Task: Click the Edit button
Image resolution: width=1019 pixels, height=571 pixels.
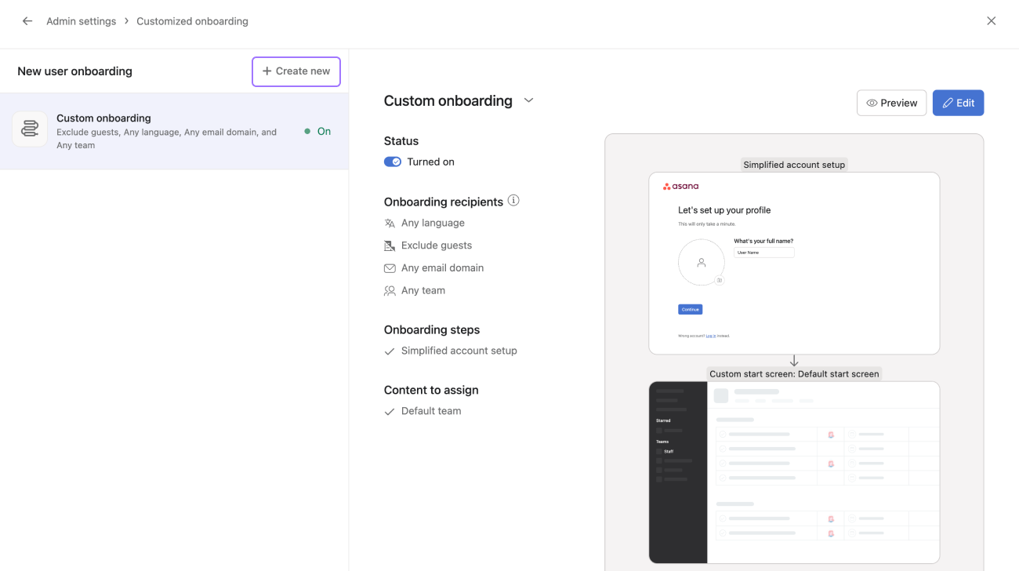Action: coord(958,103)
